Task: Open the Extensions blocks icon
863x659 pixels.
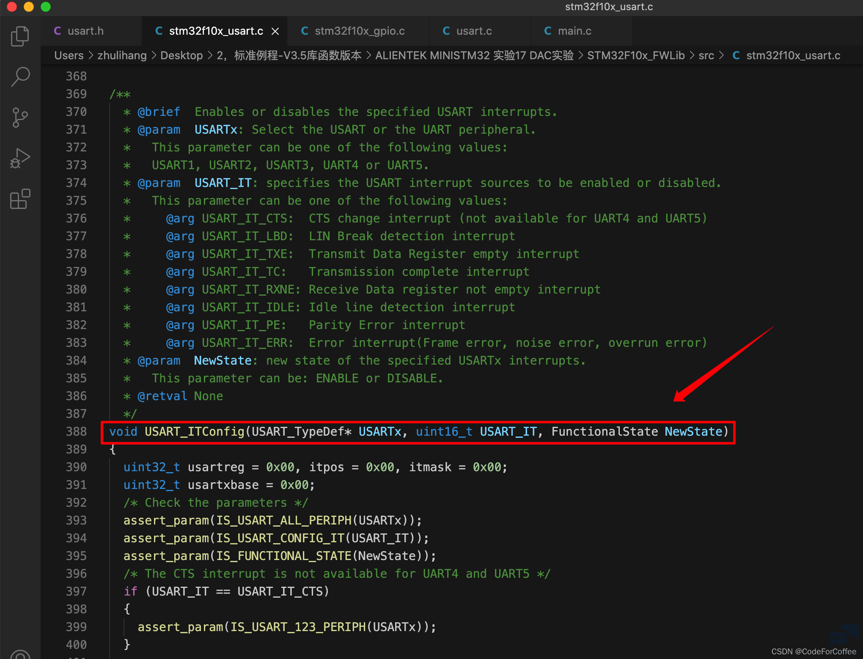Action: click(x=20, y=199)
